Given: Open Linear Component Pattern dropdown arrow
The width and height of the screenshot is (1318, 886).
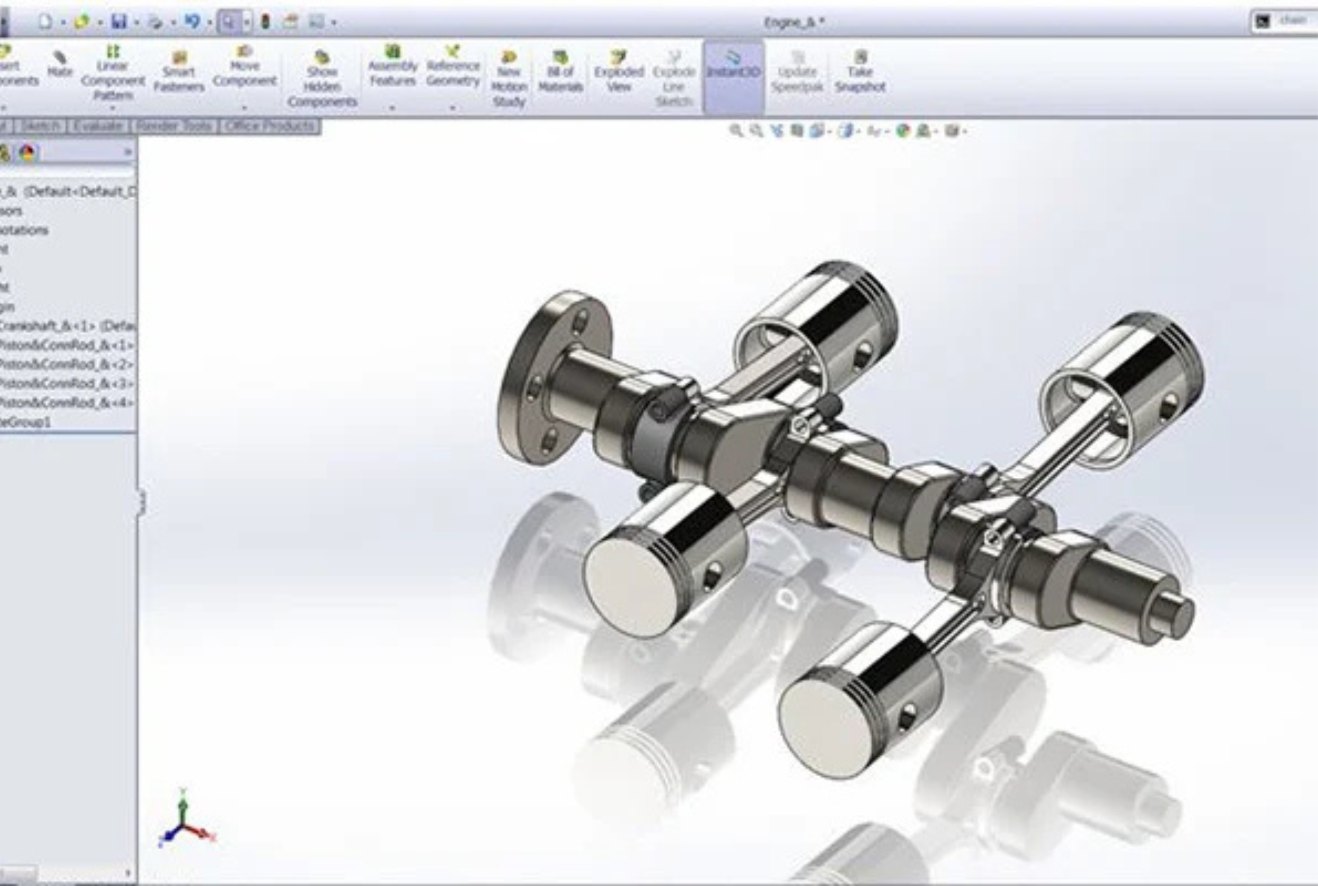Looking at the screenshot, I should click(112, 107).
